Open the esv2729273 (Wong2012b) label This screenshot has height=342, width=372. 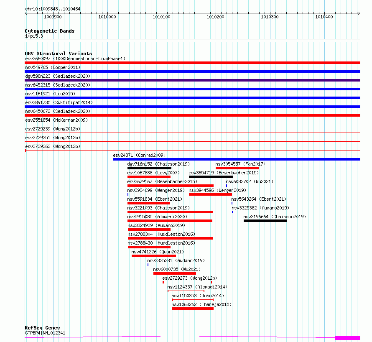190,278
